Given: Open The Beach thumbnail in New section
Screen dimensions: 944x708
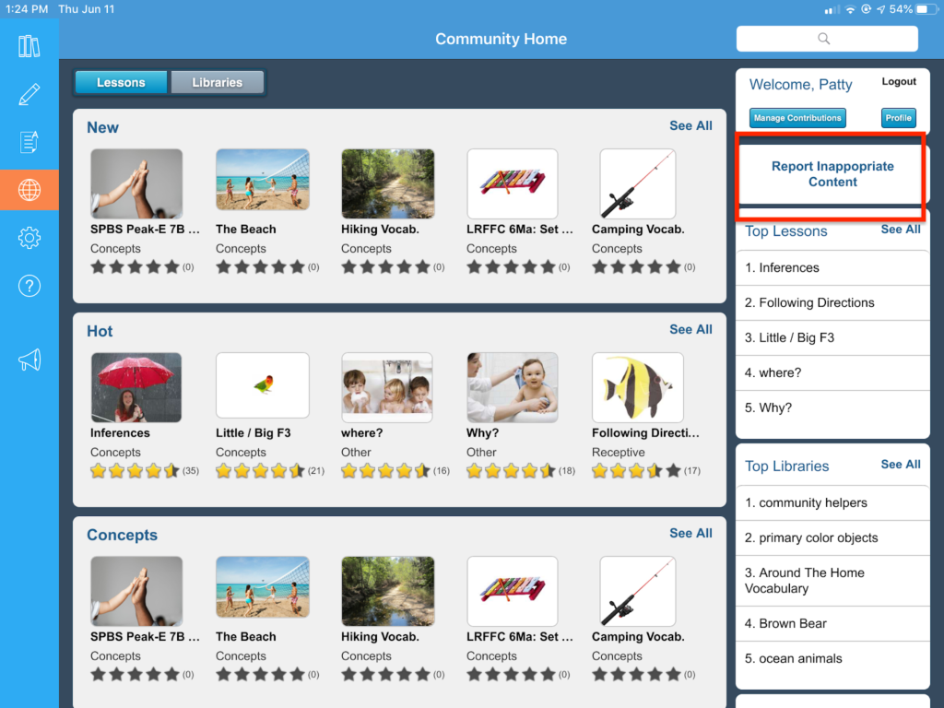Looking at the screenshot, I should click(x=263, y=180).
